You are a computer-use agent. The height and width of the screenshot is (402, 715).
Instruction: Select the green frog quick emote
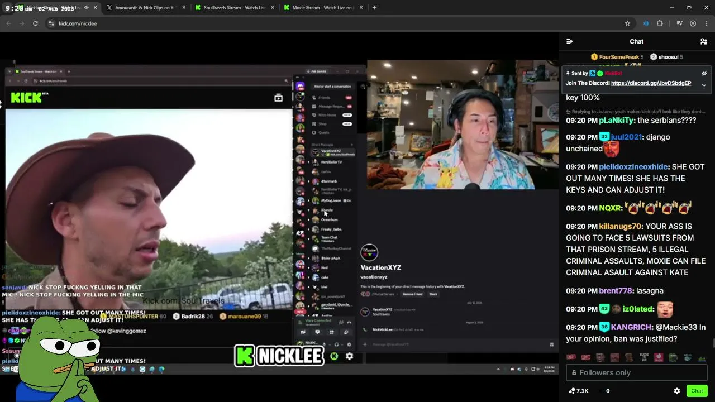[x=673, y=357]
